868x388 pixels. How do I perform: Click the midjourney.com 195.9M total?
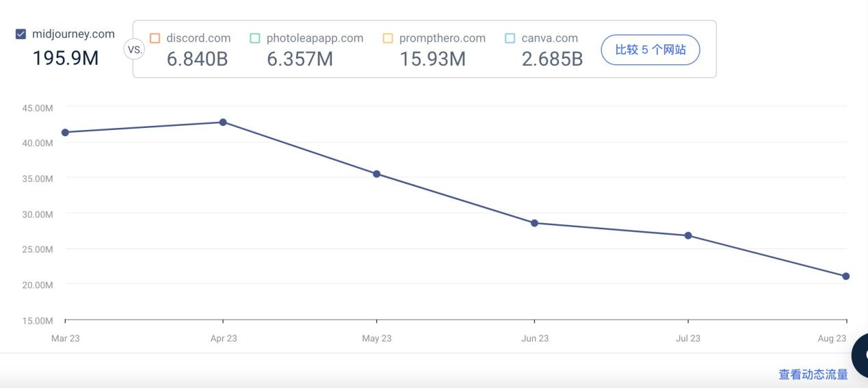click(x=66, y=58)
